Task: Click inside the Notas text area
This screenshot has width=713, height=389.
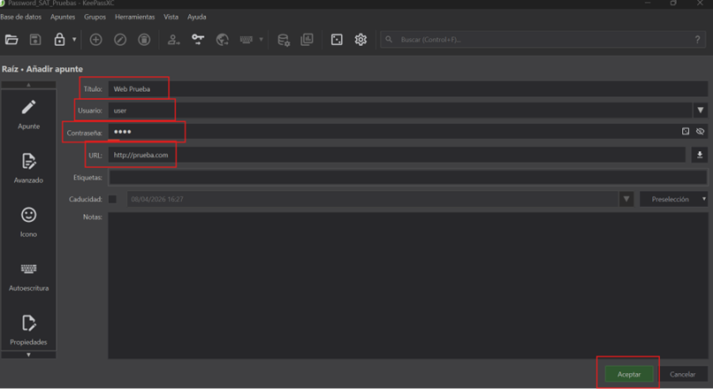Action: 407,286
